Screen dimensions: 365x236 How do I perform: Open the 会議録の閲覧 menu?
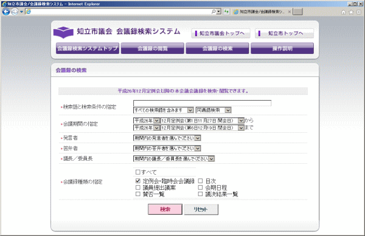pyautogui.click(x=153, y=49)
